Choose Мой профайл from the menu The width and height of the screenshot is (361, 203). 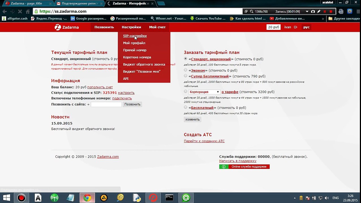point(134,43)
